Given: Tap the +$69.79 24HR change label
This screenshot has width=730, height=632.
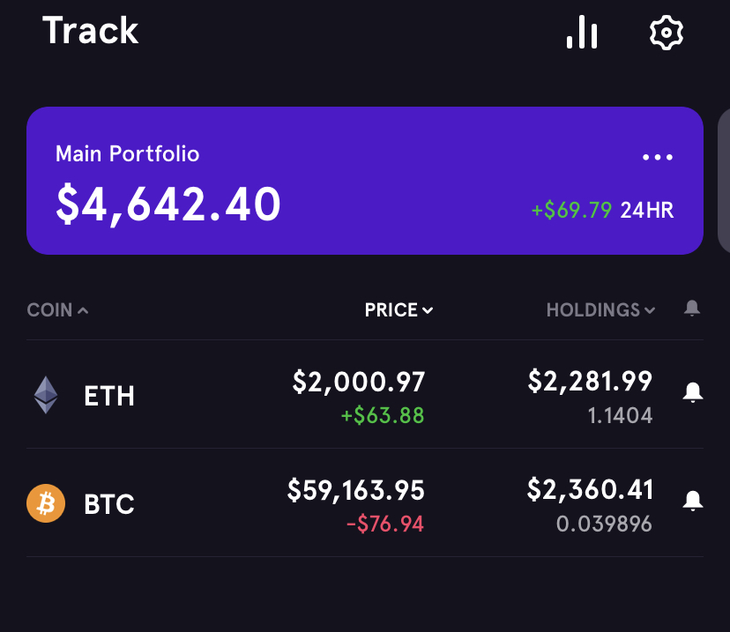Looking at the screenshot, I should pos(603,211).
